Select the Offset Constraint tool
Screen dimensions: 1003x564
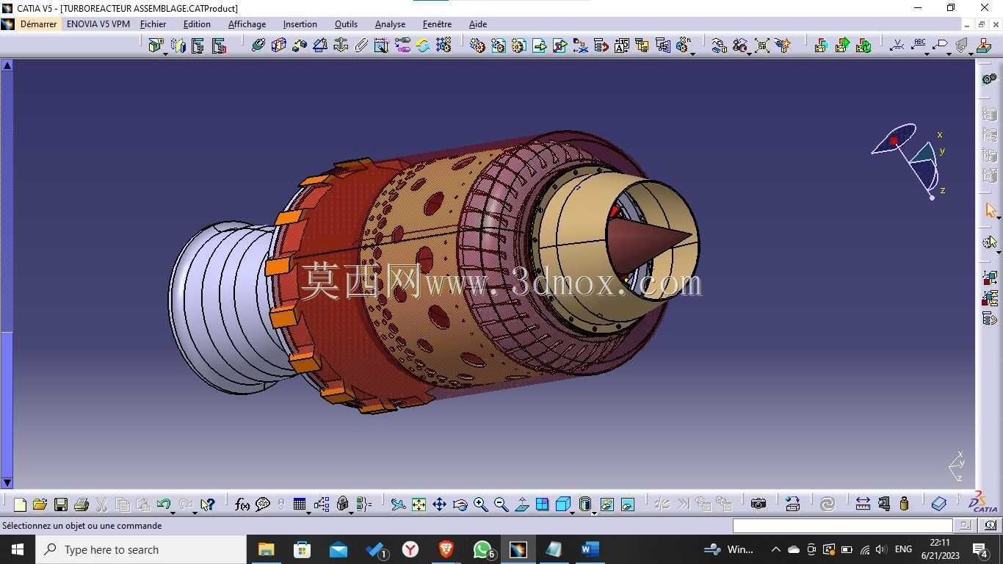pyautogui.click(x=299, y=46)
